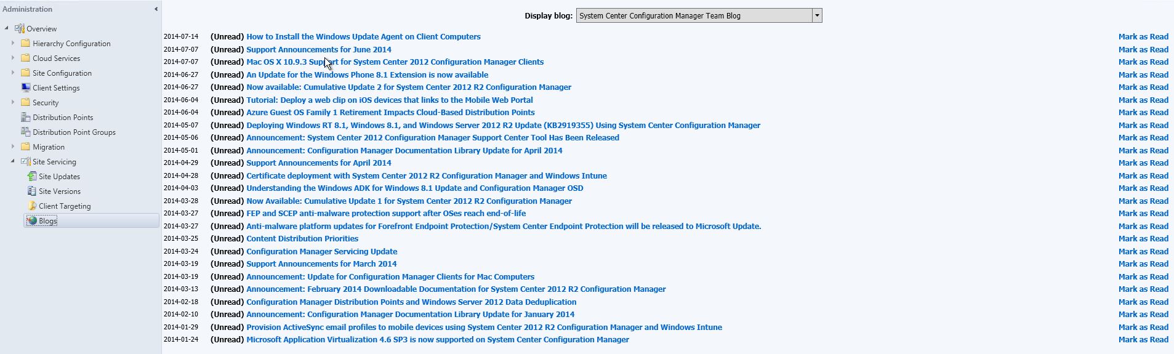Screen dimensions: 1174x354
Task: Open the Display blog dropdown arrow
Action: tap(817, 15)
